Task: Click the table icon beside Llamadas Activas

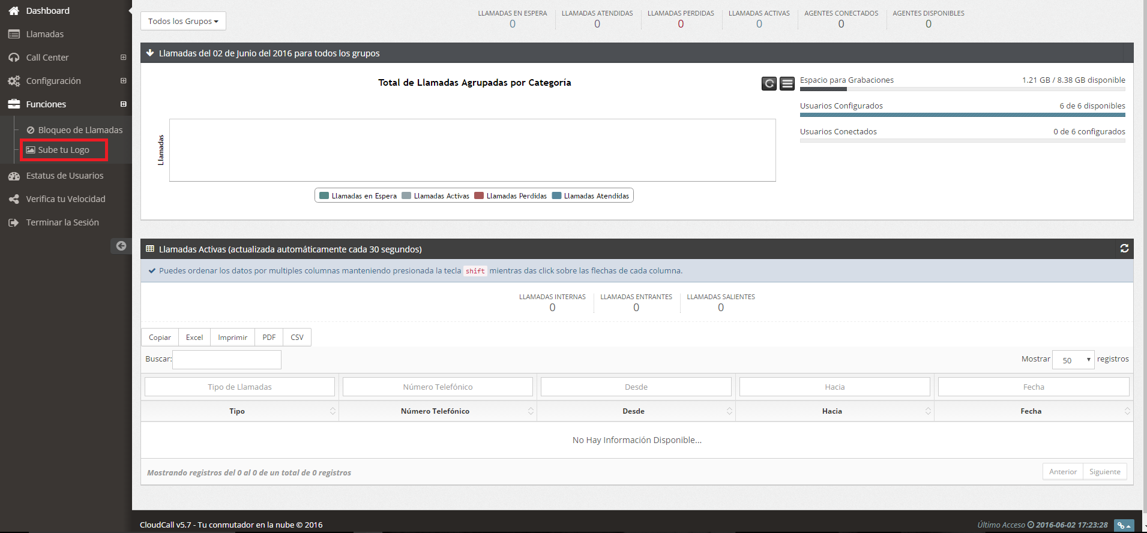Action: point(150,249)
